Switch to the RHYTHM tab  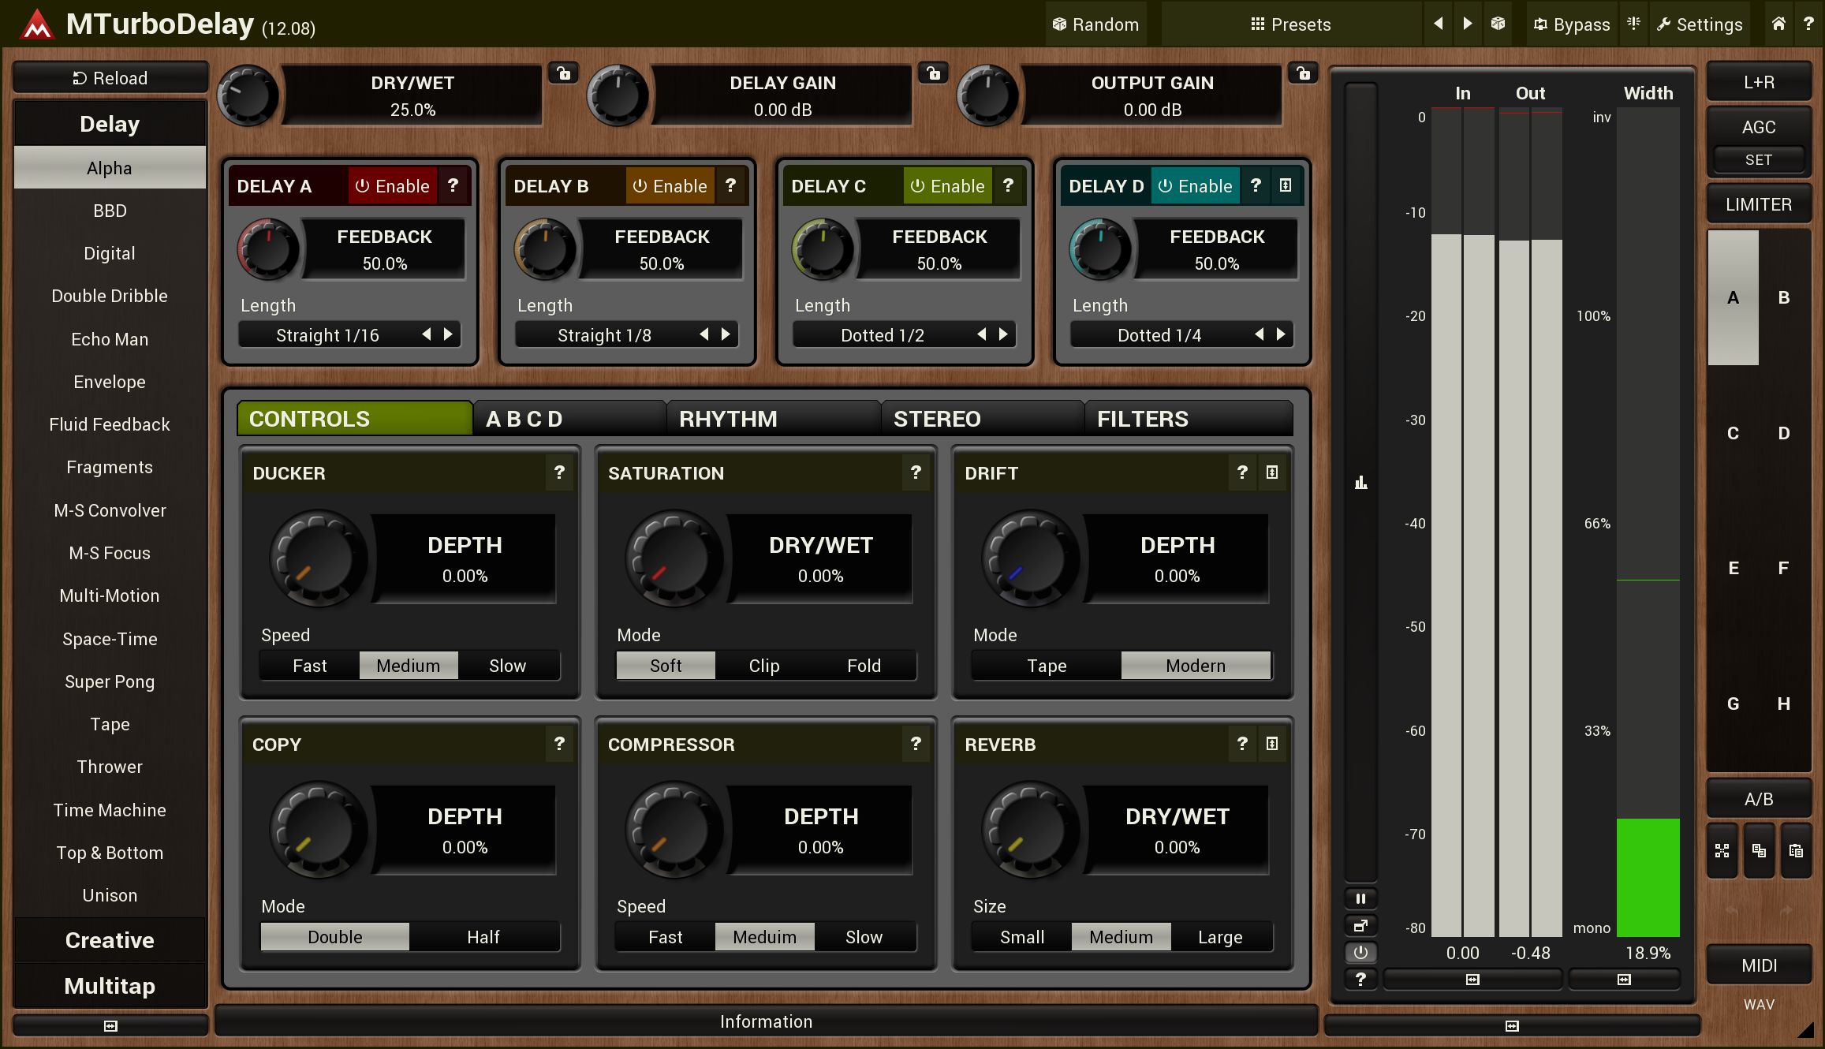click(x=774, y=418)
